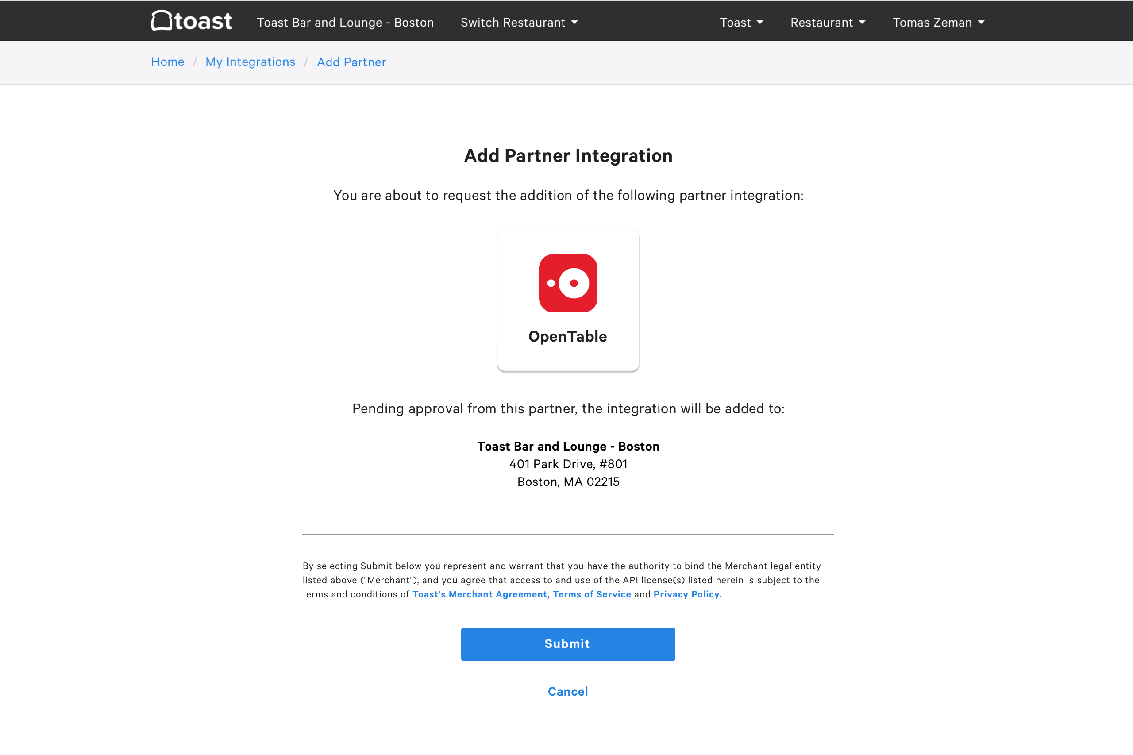Cancel the integration request

coord(567,691)
